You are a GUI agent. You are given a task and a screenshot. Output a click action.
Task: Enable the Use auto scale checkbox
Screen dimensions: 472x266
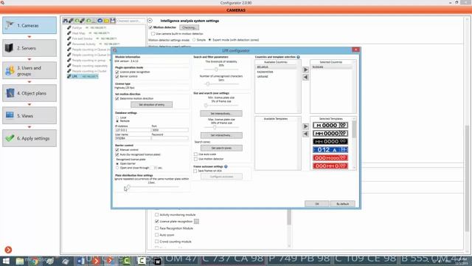point(195,154)
